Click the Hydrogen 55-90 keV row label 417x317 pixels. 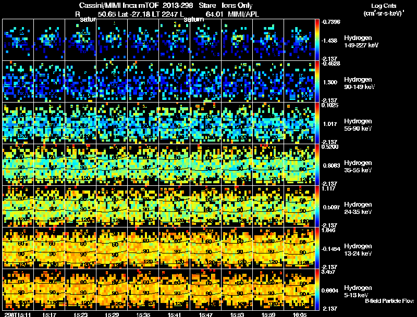tap(358, 125)
